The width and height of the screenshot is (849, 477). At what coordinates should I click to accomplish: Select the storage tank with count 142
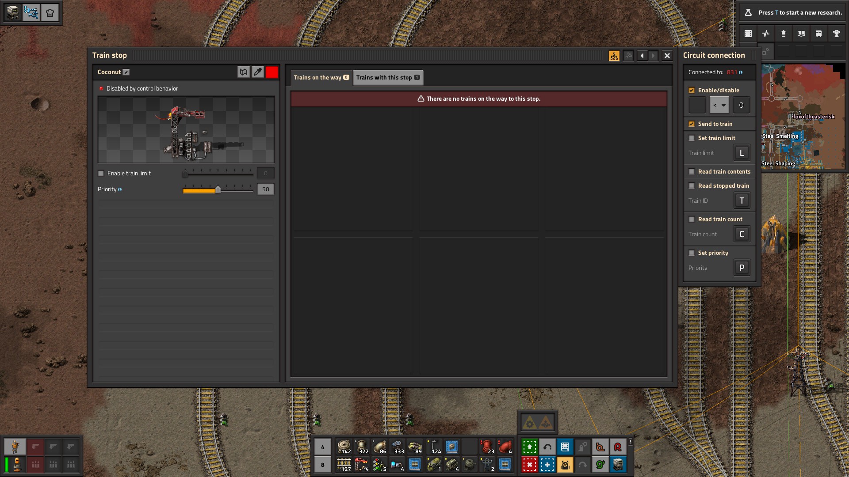[344, 447]
